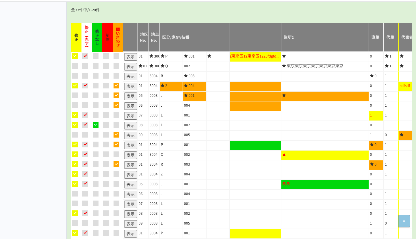Check 削除 checkbox in the ★Q 002 row
416x239 pixels.
(x=106, y=66)
